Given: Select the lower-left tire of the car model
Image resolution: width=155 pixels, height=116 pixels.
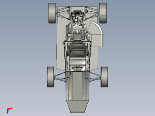Looking at the screenshot, I should pyautogui.click(x=50, y=77).
